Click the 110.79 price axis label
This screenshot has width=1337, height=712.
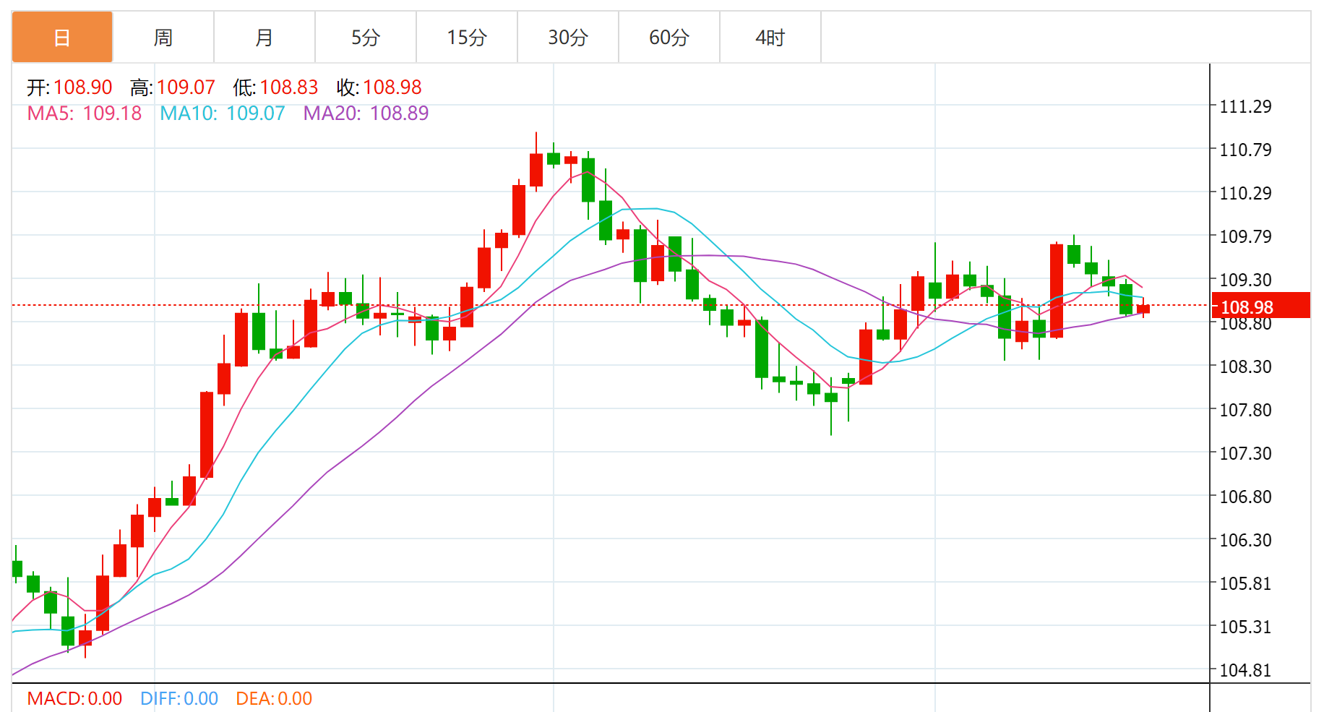1245,150
